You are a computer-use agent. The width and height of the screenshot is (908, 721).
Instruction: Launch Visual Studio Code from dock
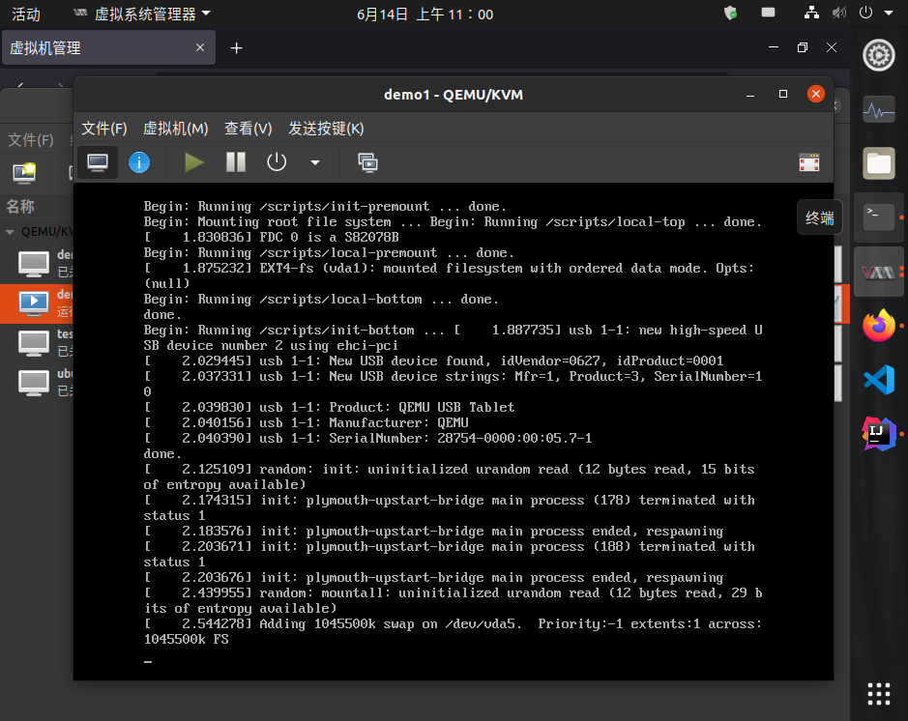click(x=878, y=380)
